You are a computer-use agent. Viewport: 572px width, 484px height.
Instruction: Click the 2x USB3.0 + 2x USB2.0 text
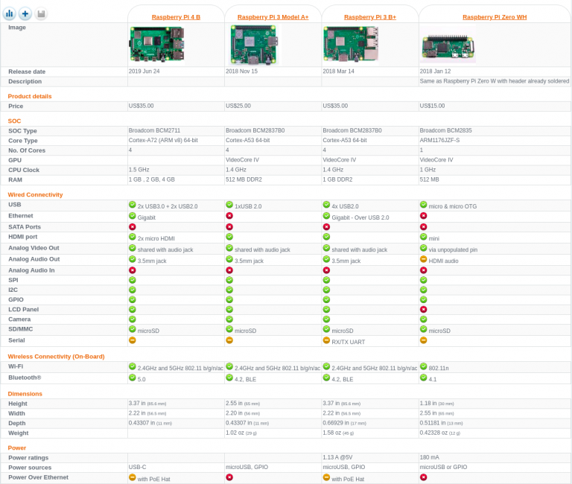[168, 206]
